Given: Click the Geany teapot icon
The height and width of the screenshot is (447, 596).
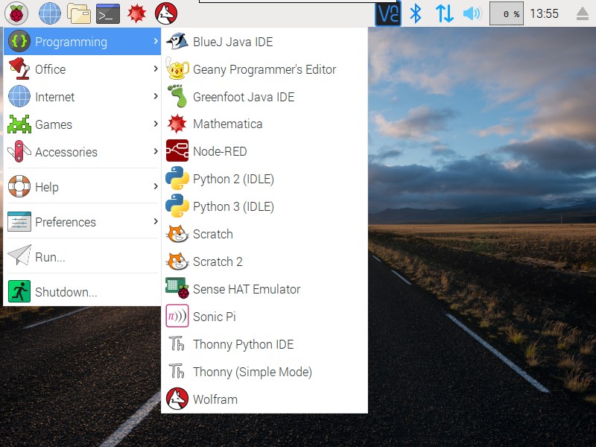Looking at the screenshot, I should coord(177,69).
